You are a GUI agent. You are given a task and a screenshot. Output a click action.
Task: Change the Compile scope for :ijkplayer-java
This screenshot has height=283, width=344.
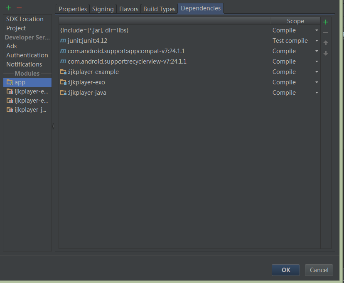click(317, 92)
